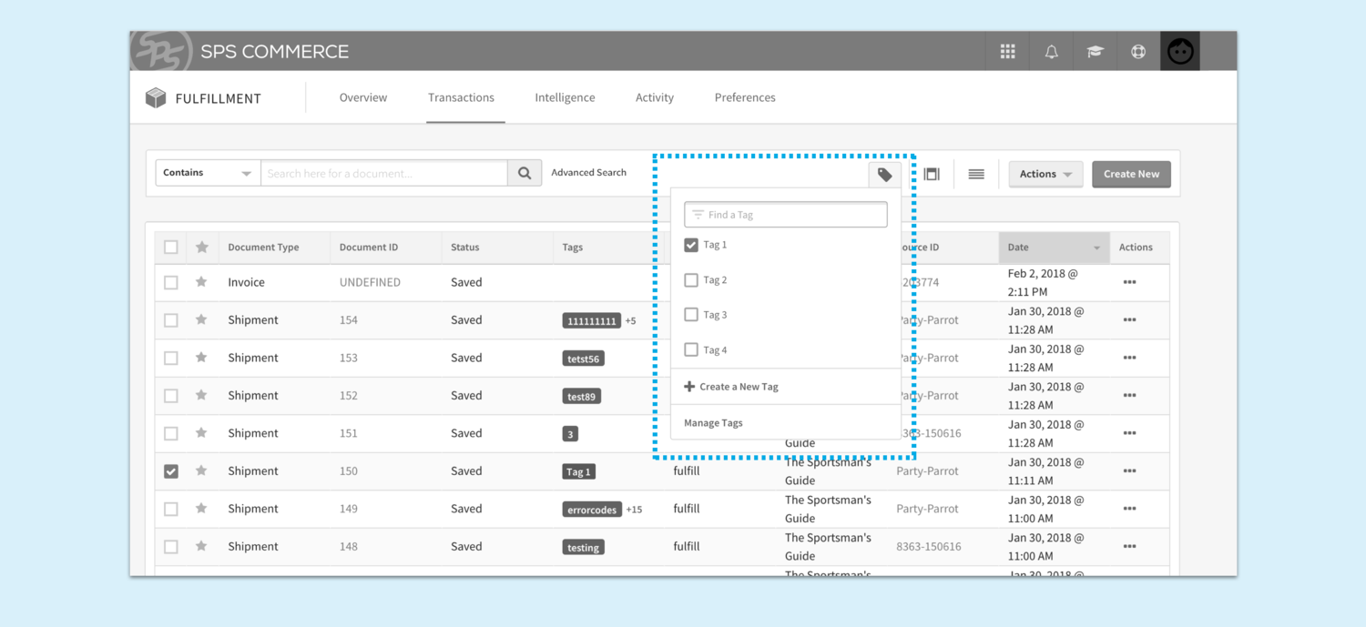Star the Shipment 152 row
This screenshot has height=627, width=1366.
201,395
